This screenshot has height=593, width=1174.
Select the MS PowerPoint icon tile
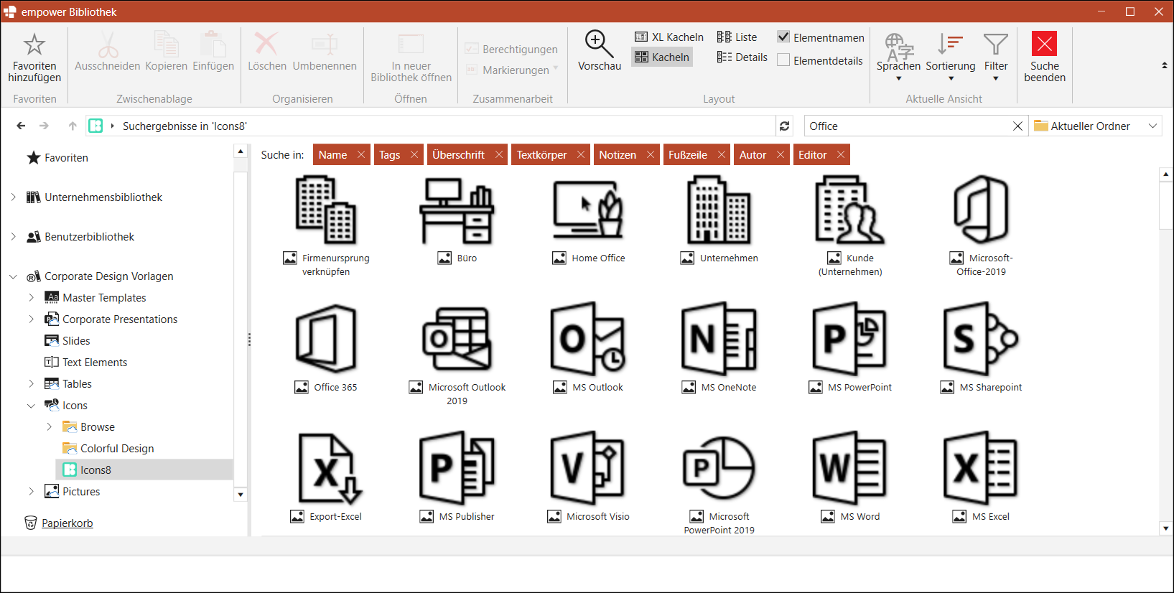850,348
